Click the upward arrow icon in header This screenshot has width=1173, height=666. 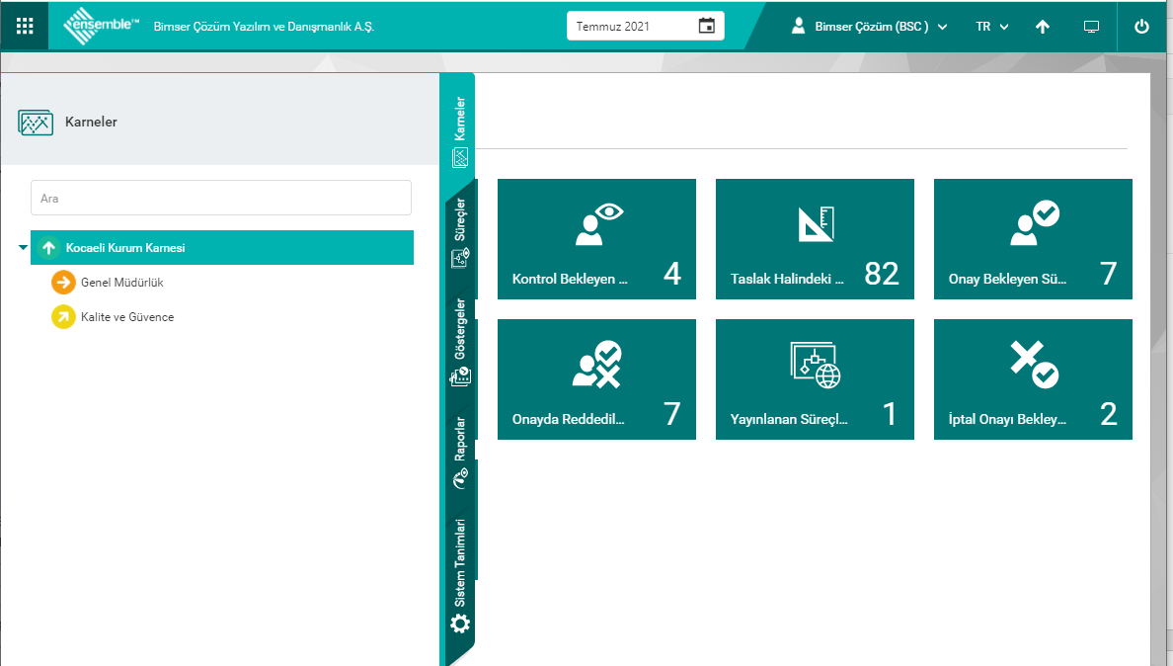(1042, 27)
